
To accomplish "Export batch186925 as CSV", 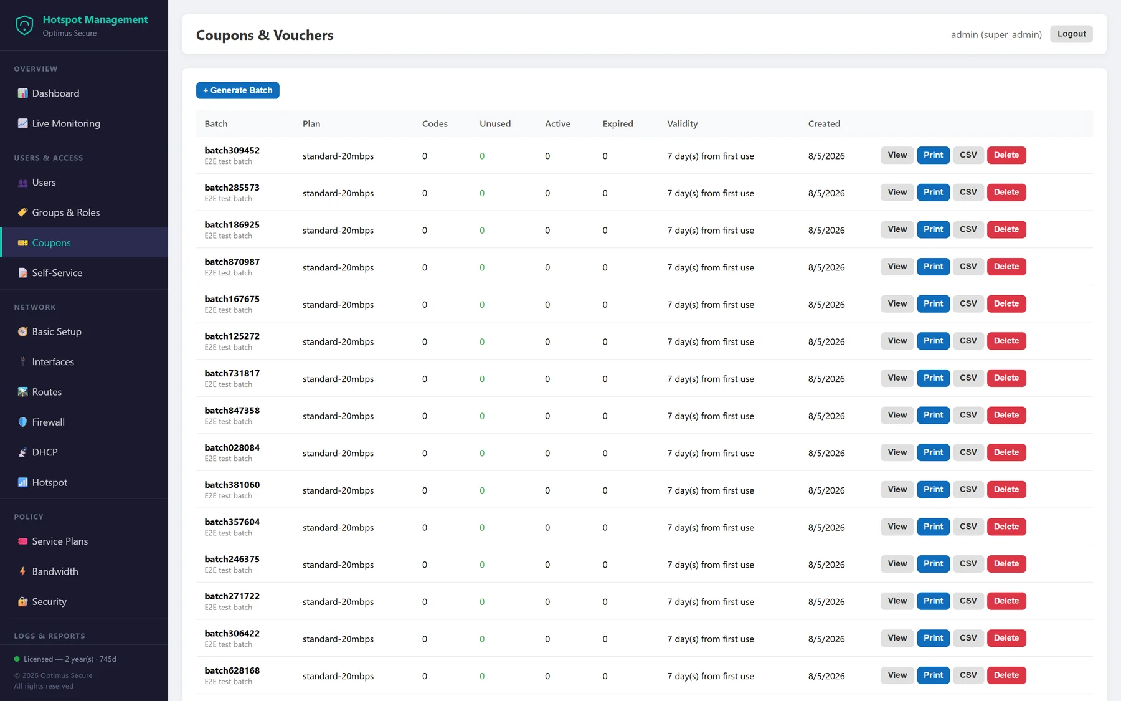I will [x=968, y=229].
